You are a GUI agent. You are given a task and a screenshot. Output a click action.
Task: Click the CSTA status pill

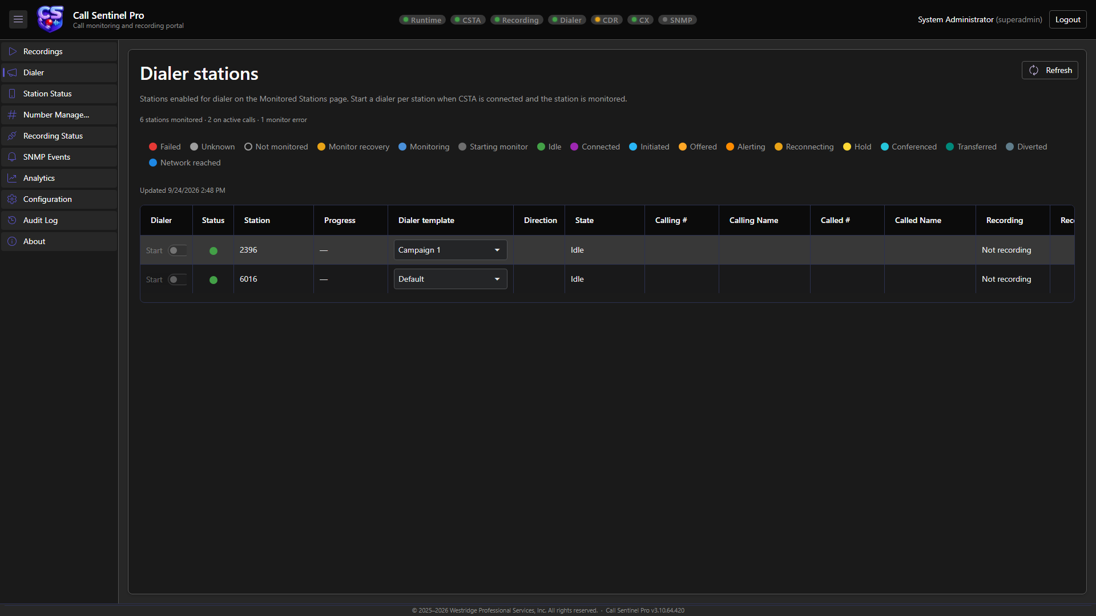coord(468,20)
